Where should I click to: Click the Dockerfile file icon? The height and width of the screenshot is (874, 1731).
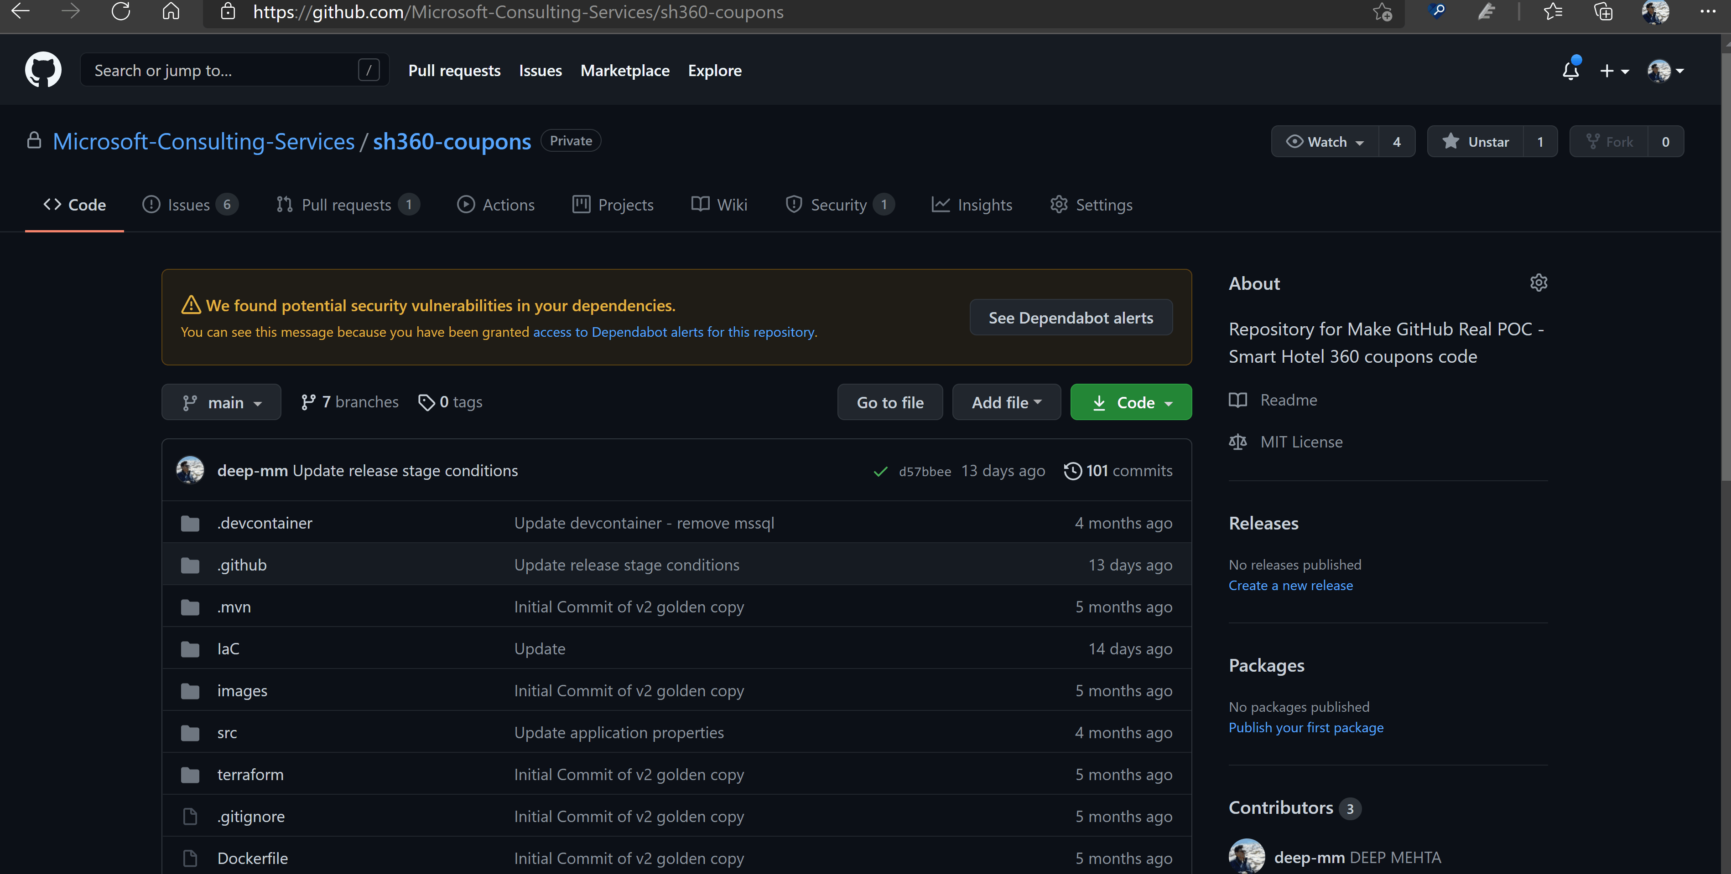click(190, 858)
